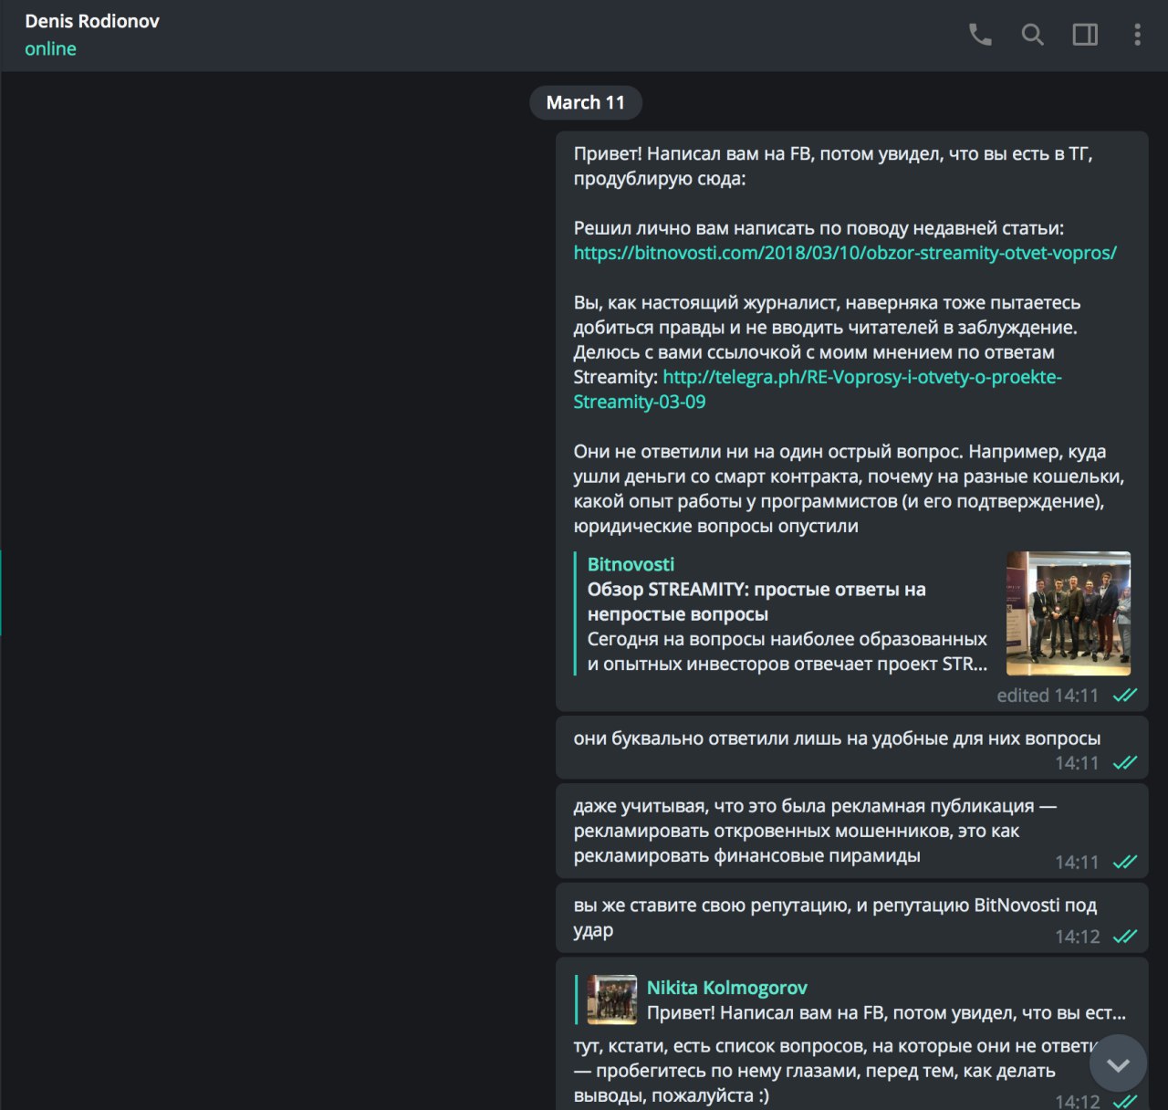Click the "edited 14:11" timestamp
The width and height of the screenshot is (1168, 1110).
(1048, 696)
